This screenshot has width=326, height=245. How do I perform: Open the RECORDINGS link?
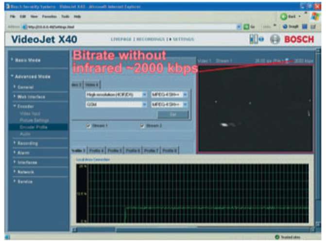click(x=151, y=39)
